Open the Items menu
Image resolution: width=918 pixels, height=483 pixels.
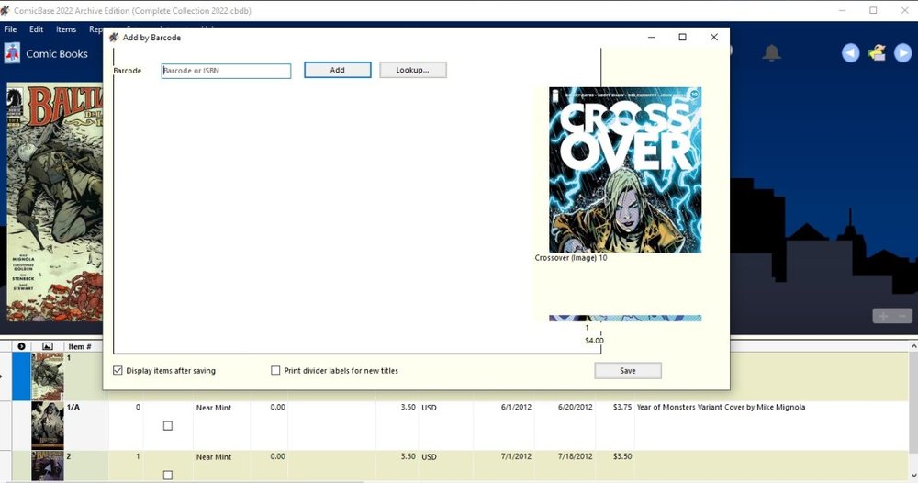66,29
